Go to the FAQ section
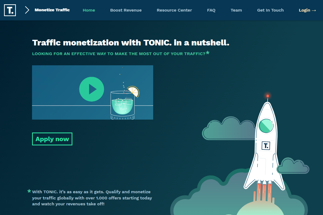 [211, 10]
